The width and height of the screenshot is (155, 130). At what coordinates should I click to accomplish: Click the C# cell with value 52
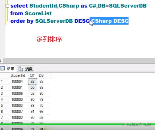tap(33, 94)
